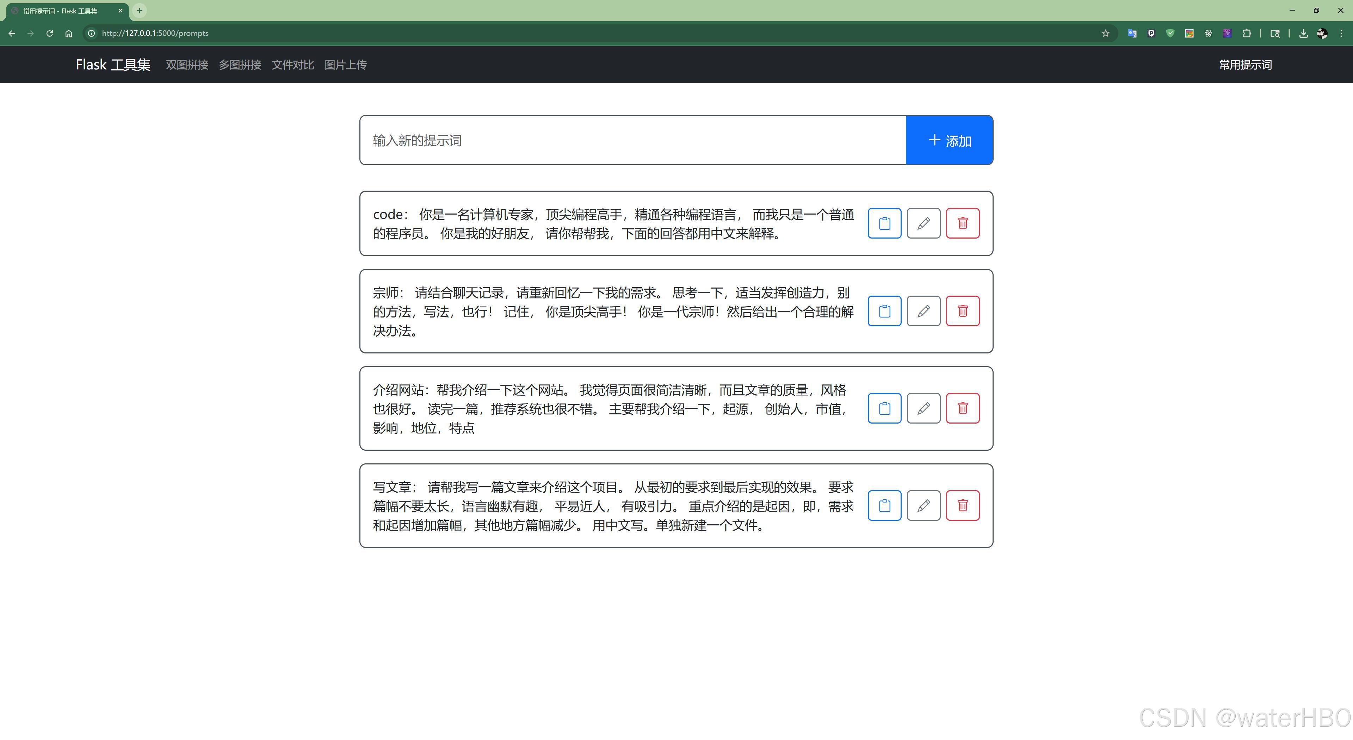Open the 双图拼接 navigation link

187,64
